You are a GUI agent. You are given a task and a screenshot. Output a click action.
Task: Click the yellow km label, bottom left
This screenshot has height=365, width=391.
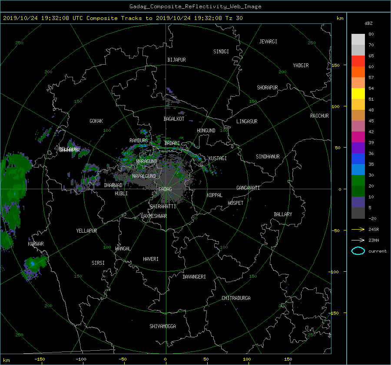(x=6, y=360)
